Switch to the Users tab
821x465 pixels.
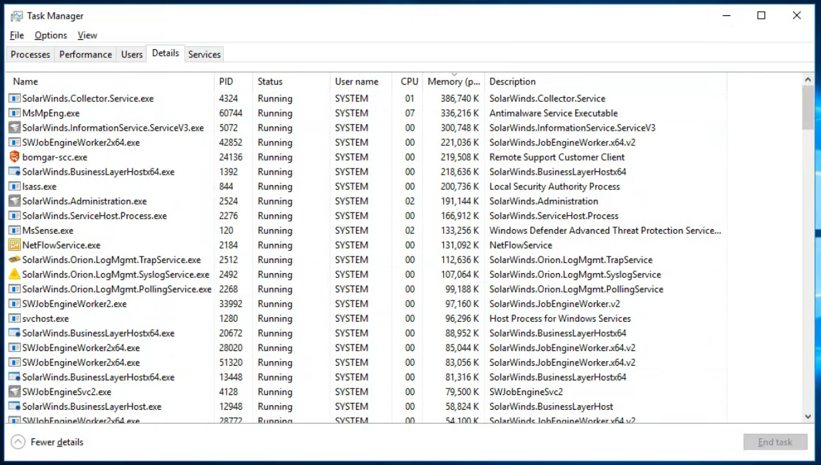[132, 55]
